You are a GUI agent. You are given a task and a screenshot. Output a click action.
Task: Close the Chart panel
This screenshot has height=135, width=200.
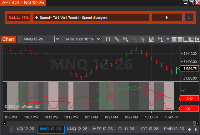click(x=197, y=39)
